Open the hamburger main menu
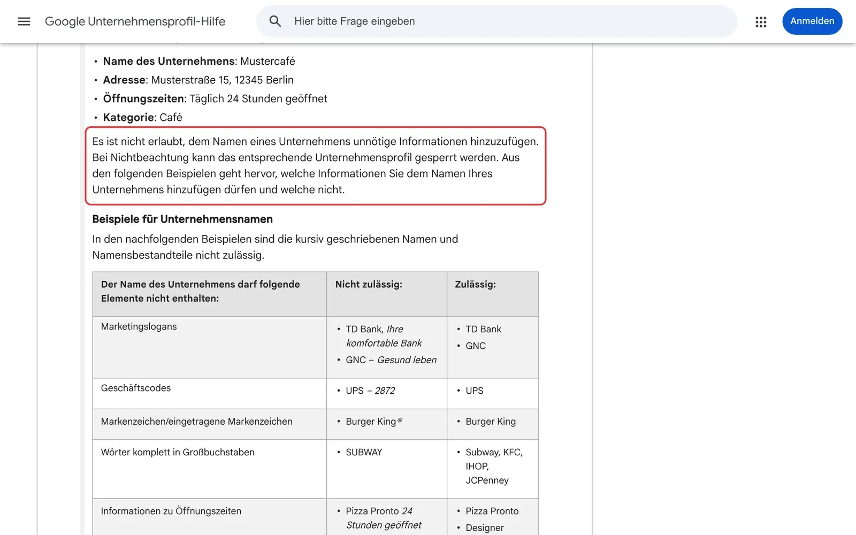 coord(24,21)
